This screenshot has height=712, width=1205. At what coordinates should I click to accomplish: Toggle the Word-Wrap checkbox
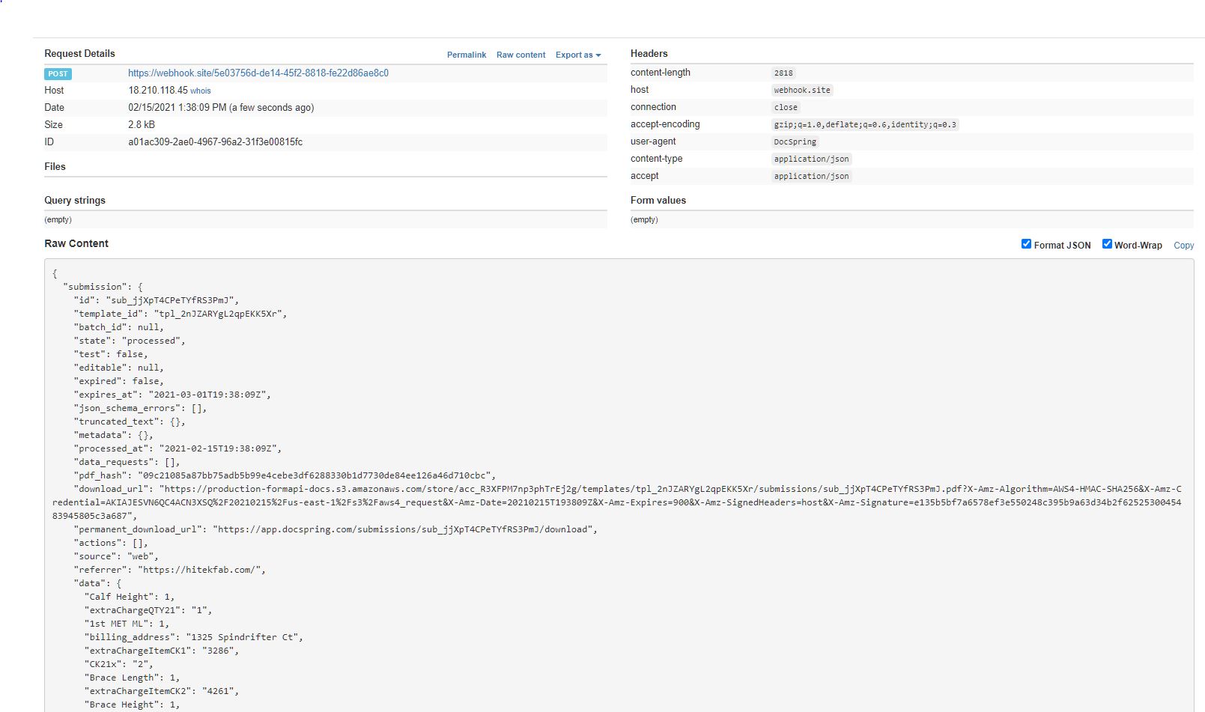click(1107, 244)
